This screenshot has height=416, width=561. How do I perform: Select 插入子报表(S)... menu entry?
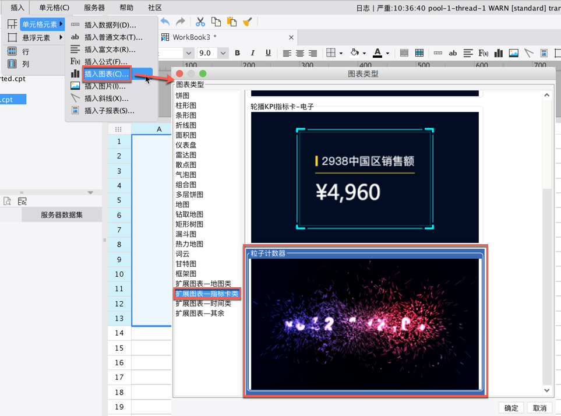tap(111, 111)
